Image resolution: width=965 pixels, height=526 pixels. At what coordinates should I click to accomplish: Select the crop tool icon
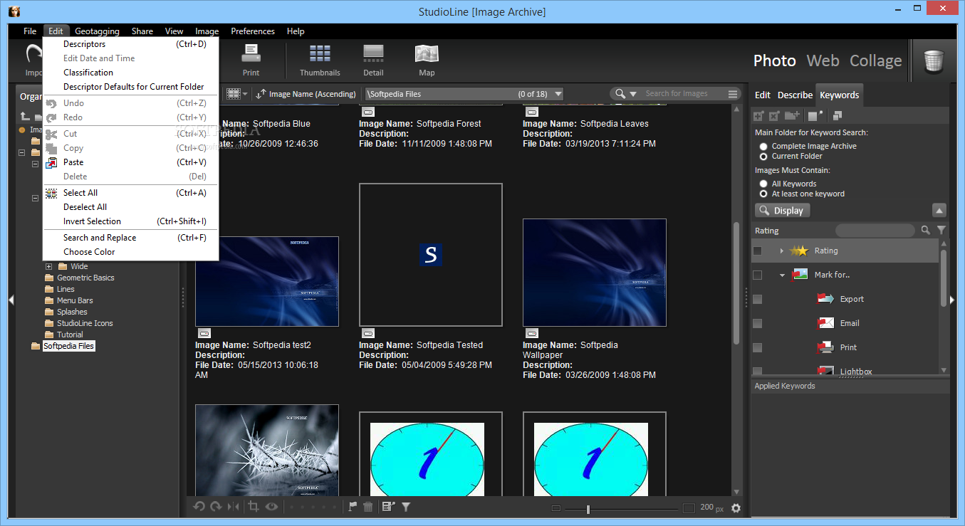click(x=253, y=507)
